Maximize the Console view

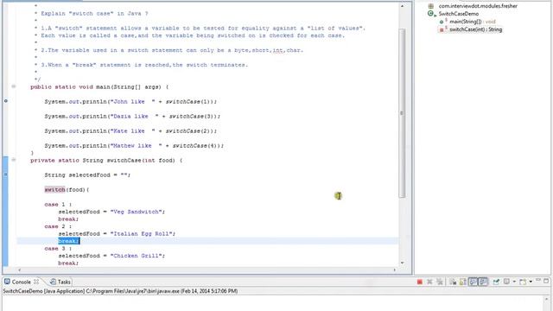[x=546, y=281]
